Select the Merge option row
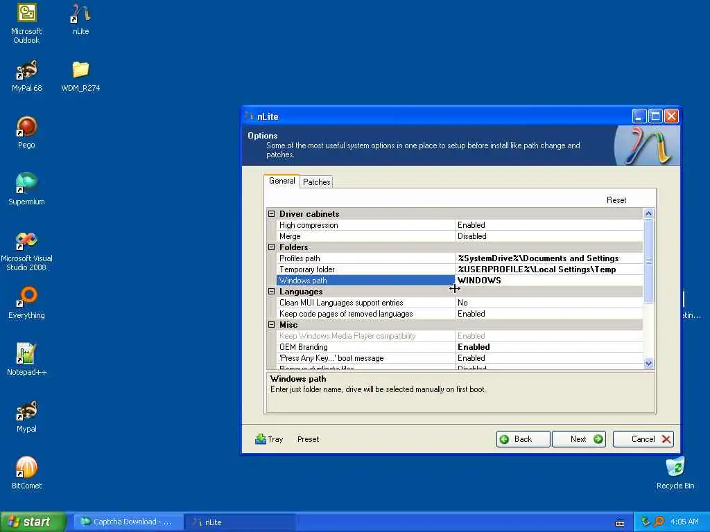The image size is (710, 532). click(x=460, y=236)
